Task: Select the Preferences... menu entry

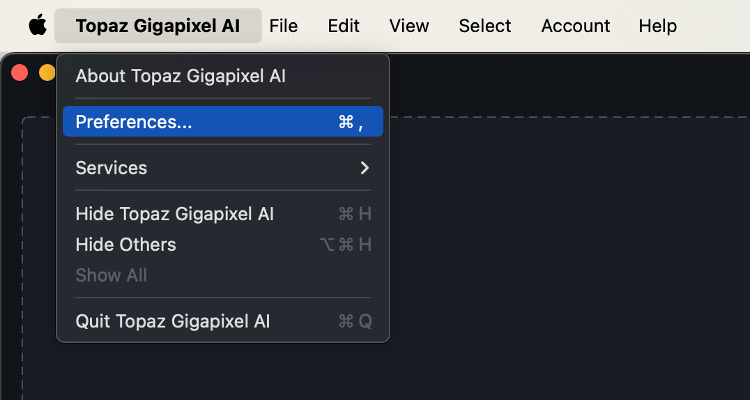Action: (x=223, y=121)
